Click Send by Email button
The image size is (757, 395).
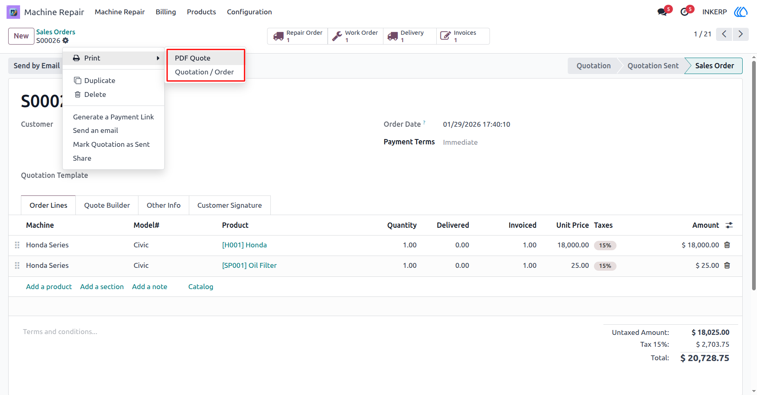pyautogui.click(x=36, y=66)
